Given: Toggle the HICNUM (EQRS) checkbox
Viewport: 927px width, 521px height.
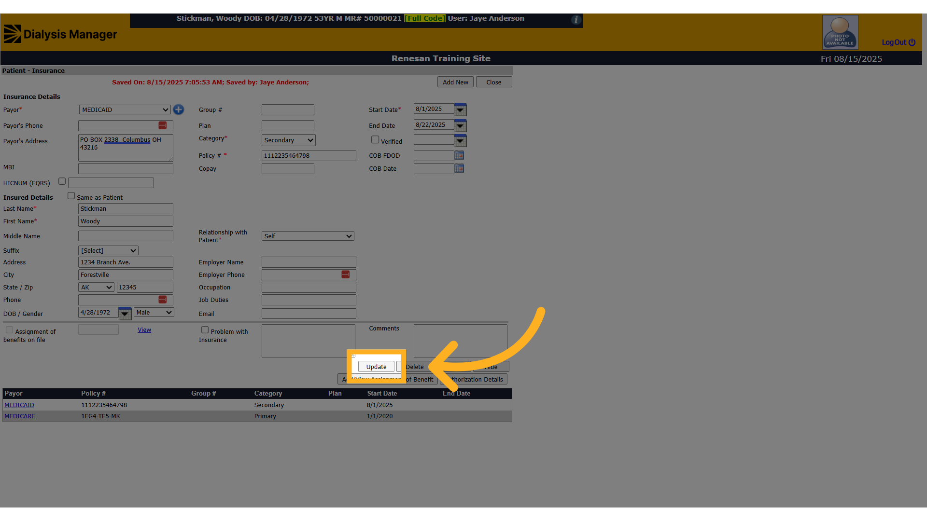Looking at the screenshot, I should click(x=62, y=181).
